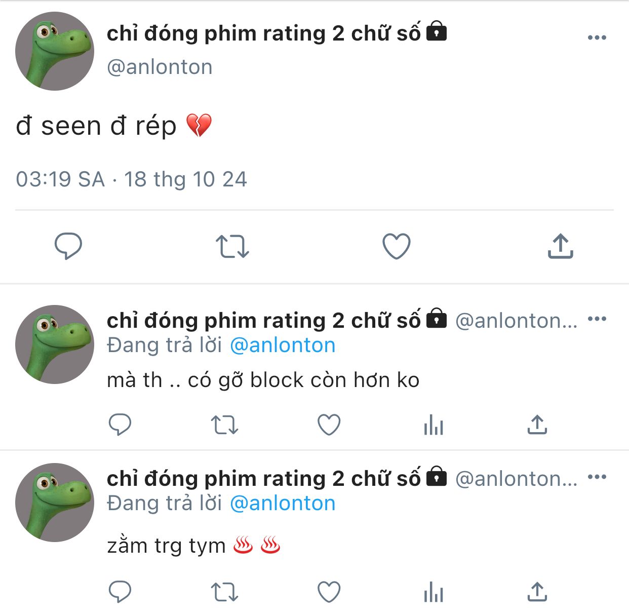Retweet the main "đ seen đ rép" tweet

point(232,246)
